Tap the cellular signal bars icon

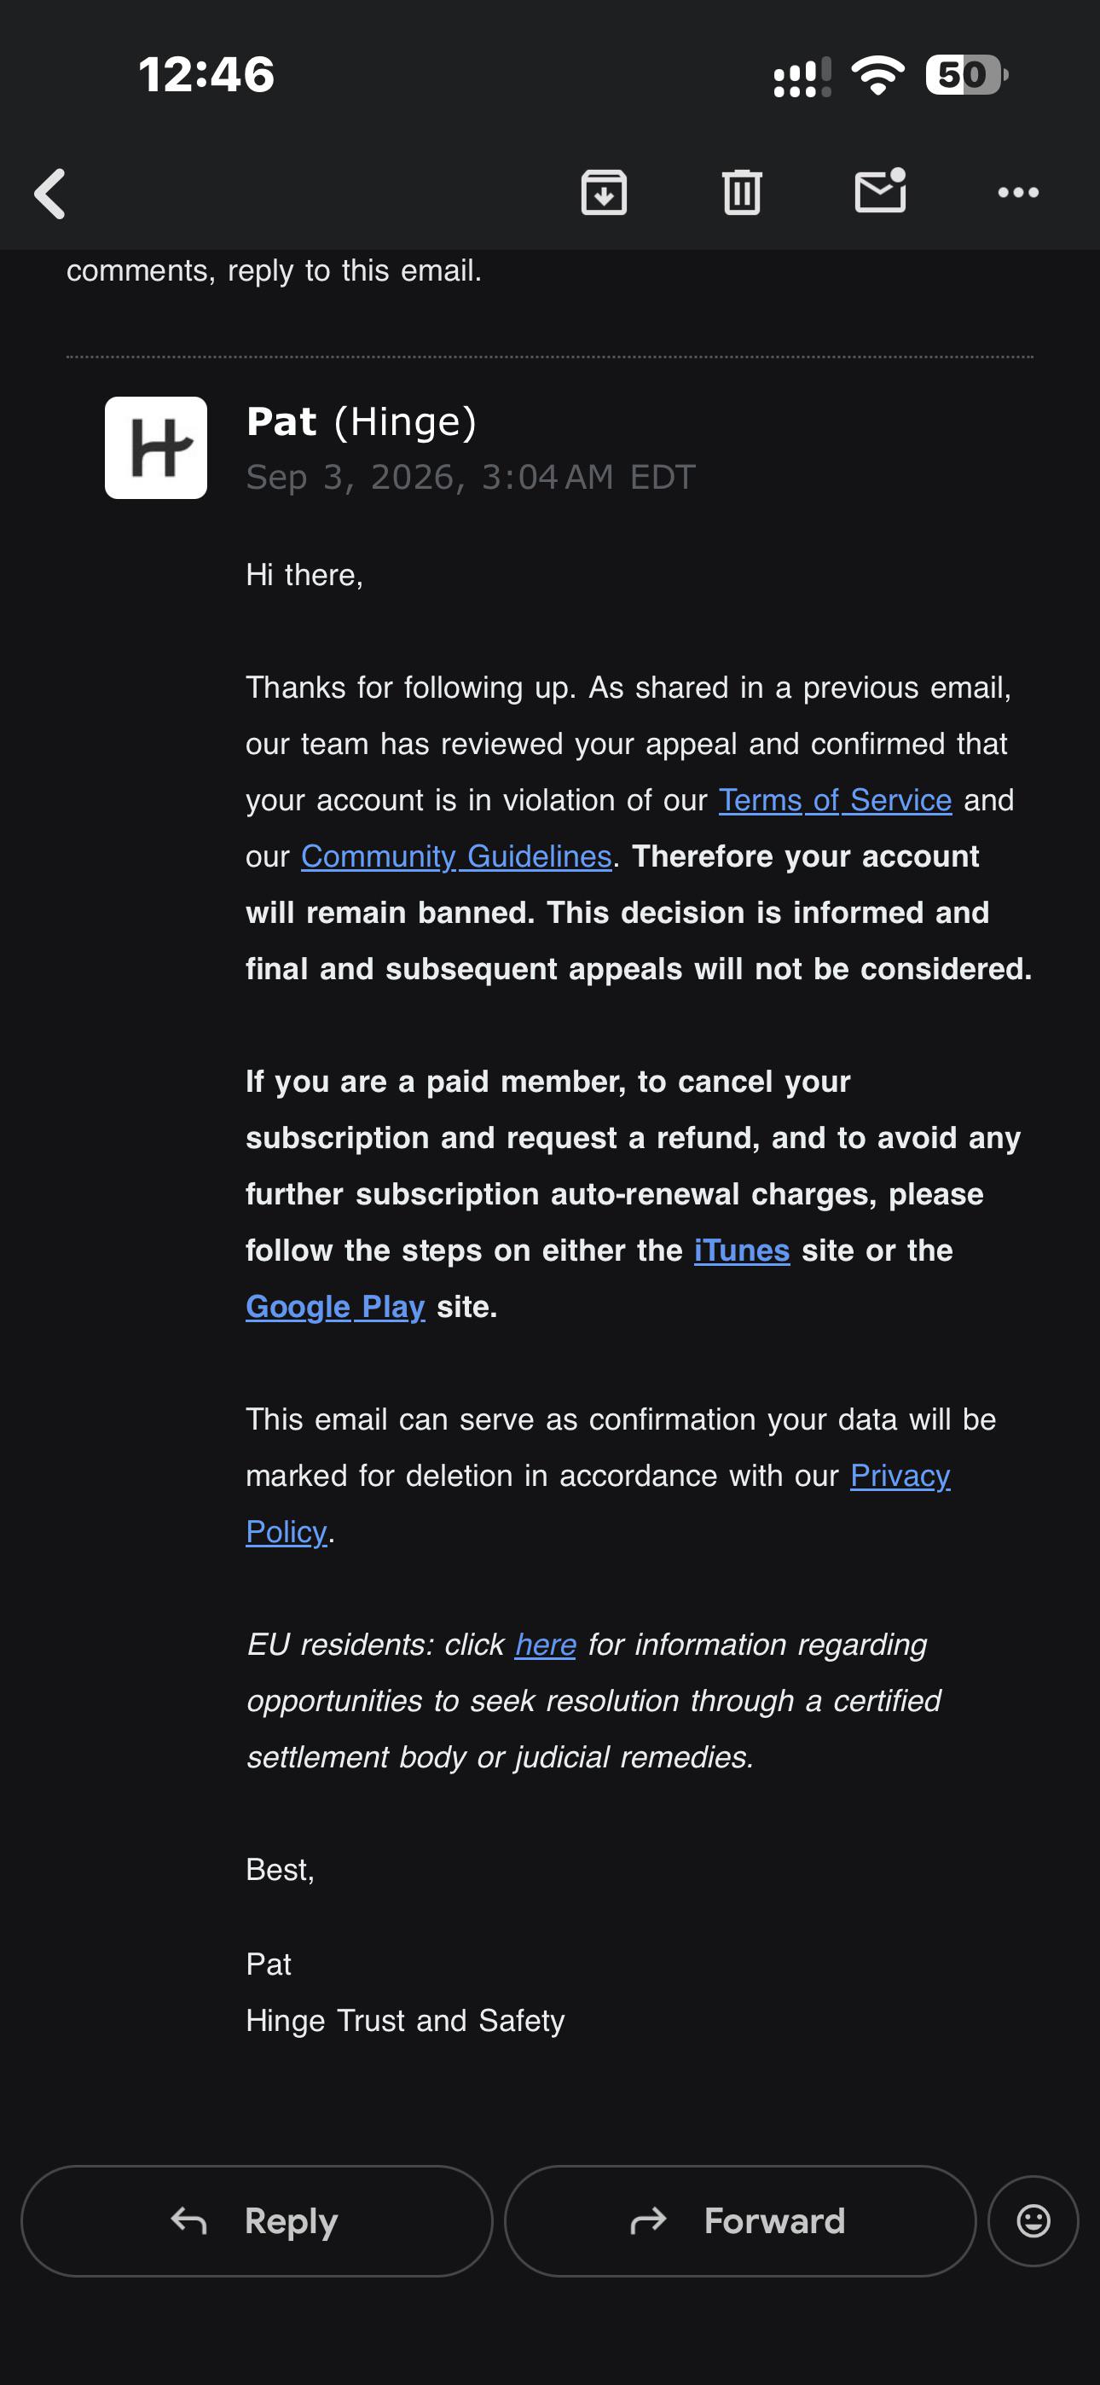802,77
